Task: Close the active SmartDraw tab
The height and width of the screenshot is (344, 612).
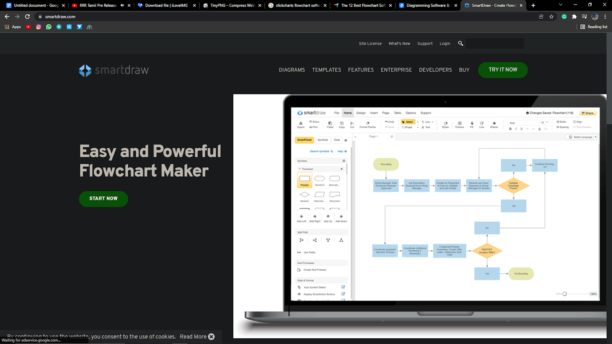Action: (x=521, y=5)
